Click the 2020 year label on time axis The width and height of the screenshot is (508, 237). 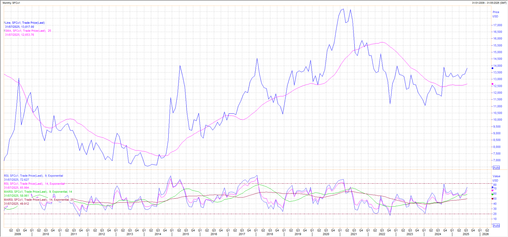(326, 234)
